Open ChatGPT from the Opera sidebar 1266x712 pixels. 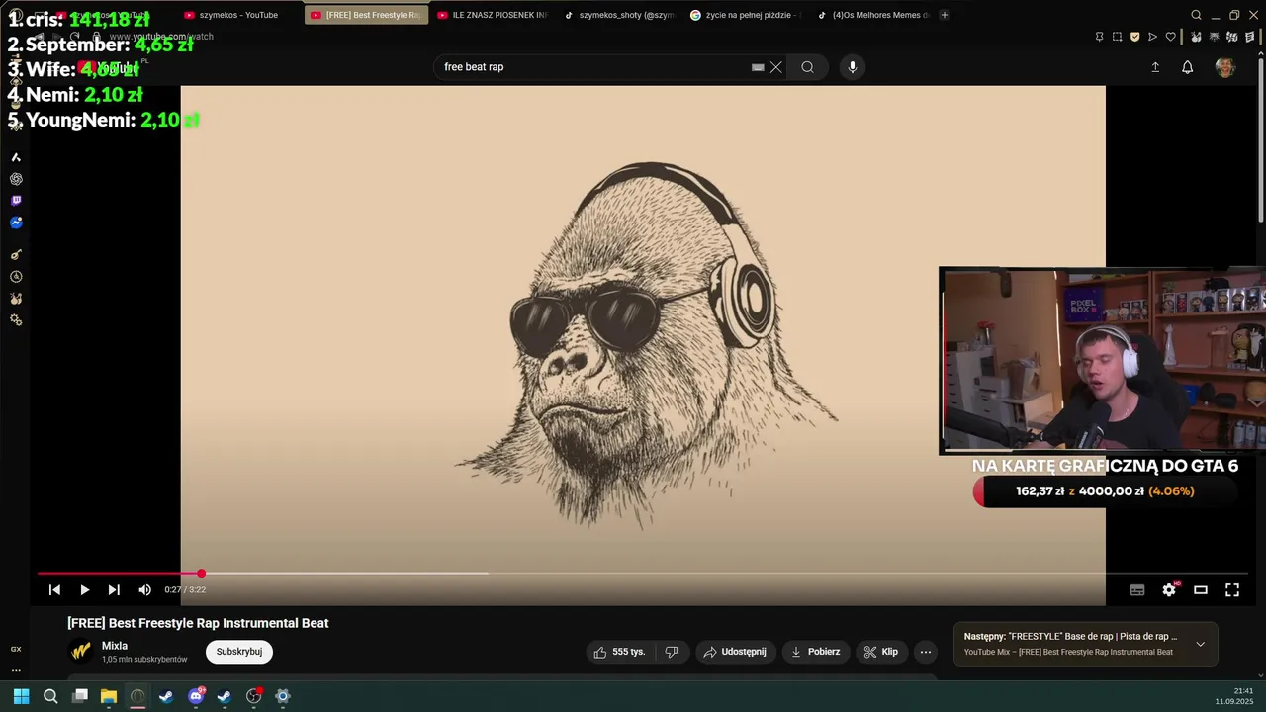coord(16,179)
